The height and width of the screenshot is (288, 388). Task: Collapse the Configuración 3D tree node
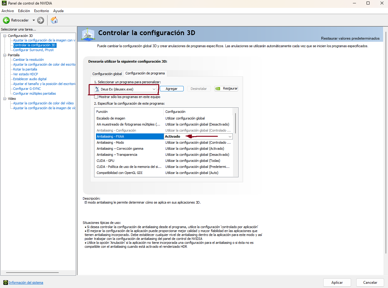click(x=5, y=36)
